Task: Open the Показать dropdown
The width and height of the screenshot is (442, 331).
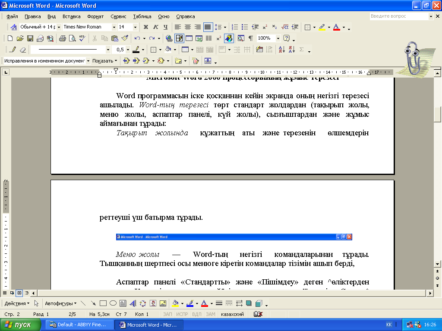Action: 105,61
